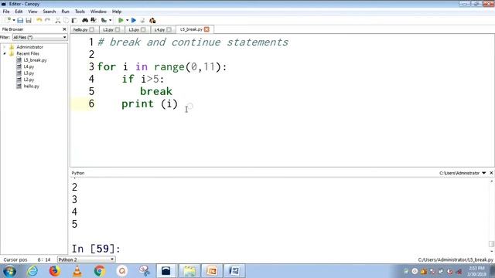Copy the selection
Viewport: 495px width, 278px height.
tap(66, 21)
